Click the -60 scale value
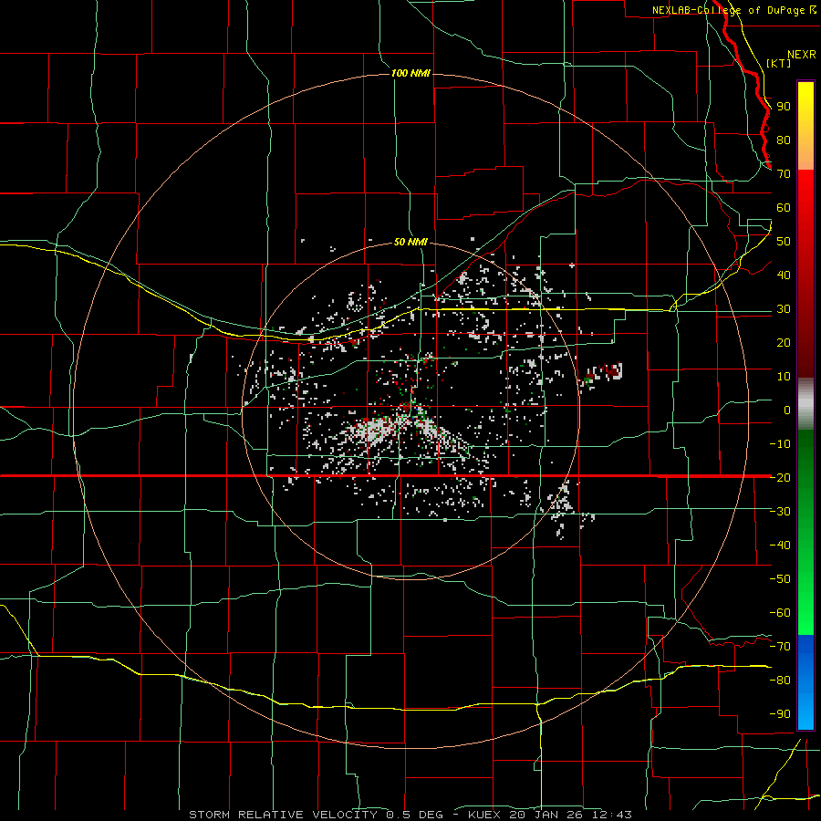This screenshot has width=821, height=821. click(780, 613)
